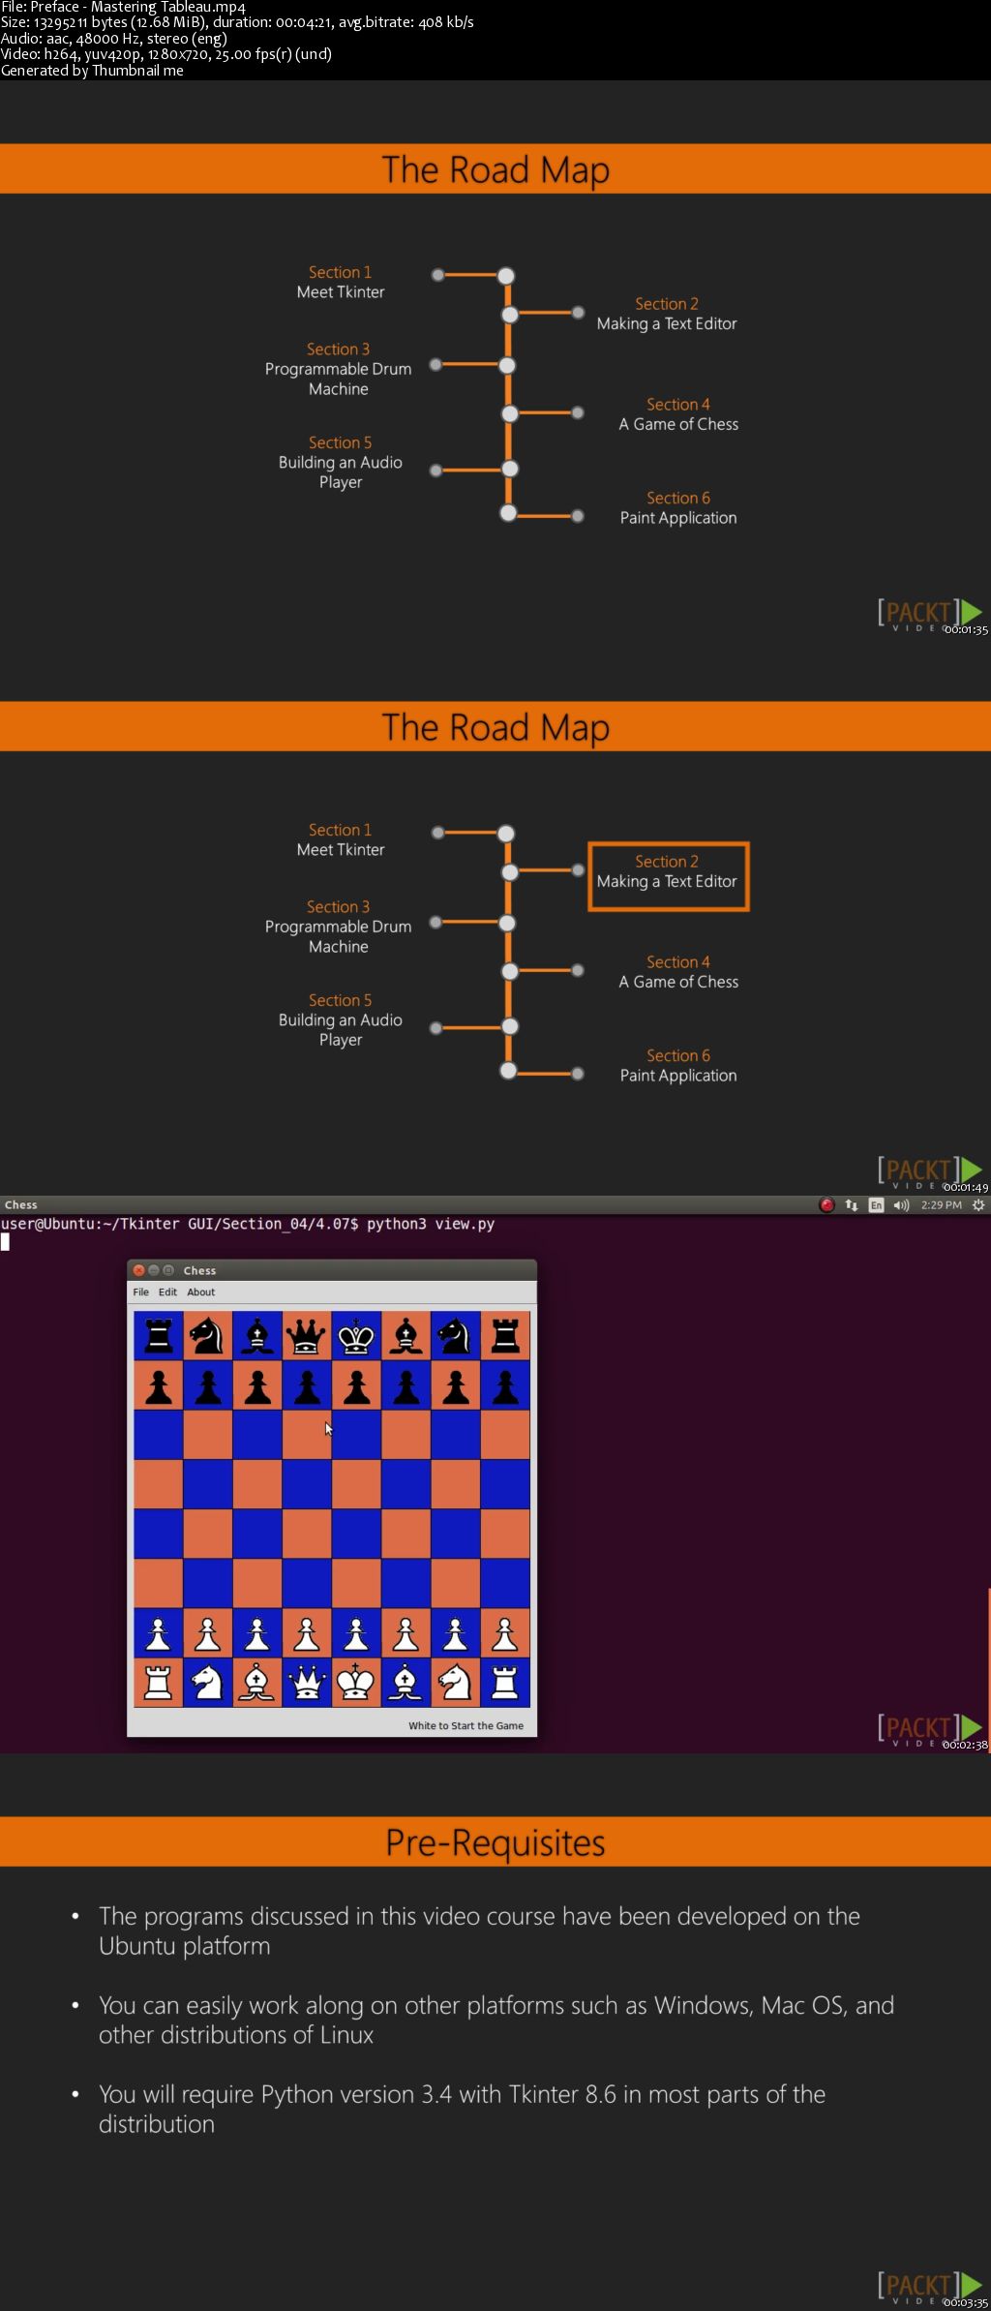Select the white king piece
The width and height of the screenshot is (991, 2311).
356,1683
